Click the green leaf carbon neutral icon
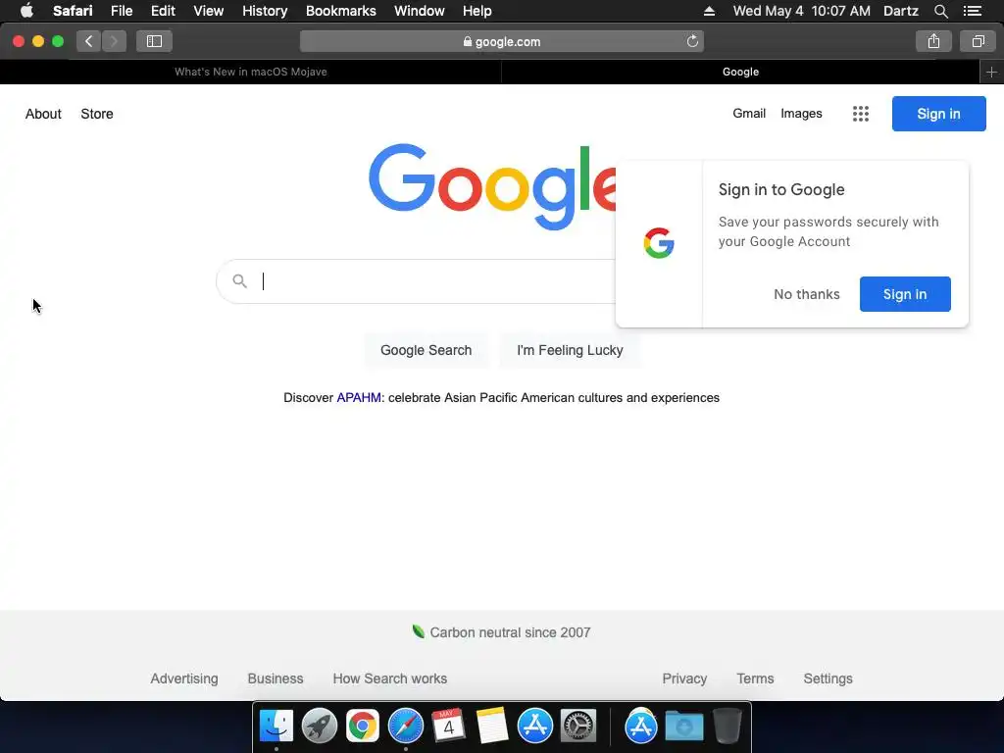 pyautogui.click(x=418, y=632)
